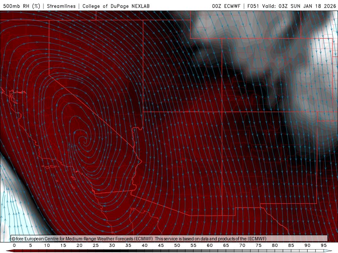Click the '0' value on the color scale
The image size is (338, 253).
[x=14, y=245]
